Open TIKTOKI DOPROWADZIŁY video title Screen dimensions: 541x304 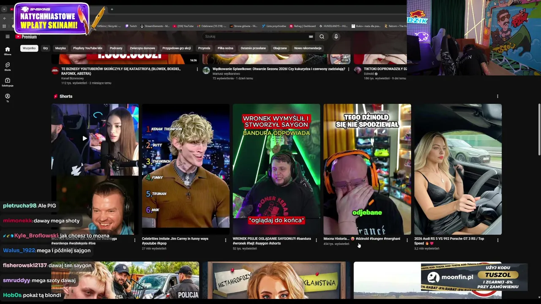(385, 69)
